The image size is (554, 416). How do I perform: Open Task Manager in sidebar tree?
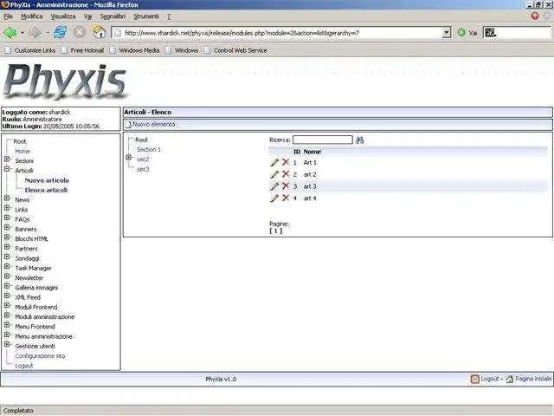(33, 268)
